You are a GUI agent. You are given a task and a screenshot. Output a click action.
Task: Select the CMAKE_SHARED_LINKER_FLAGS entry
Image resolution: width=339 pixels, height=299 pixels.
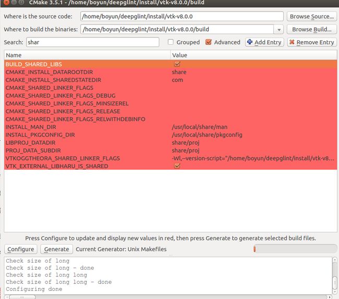click(50, 88)
